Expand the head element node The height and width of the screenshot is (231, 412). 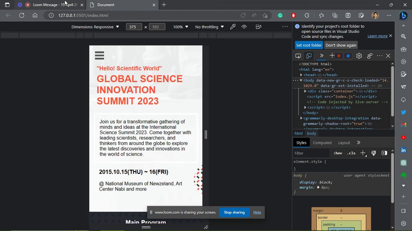pyautogui.click(x=301, y=75)
